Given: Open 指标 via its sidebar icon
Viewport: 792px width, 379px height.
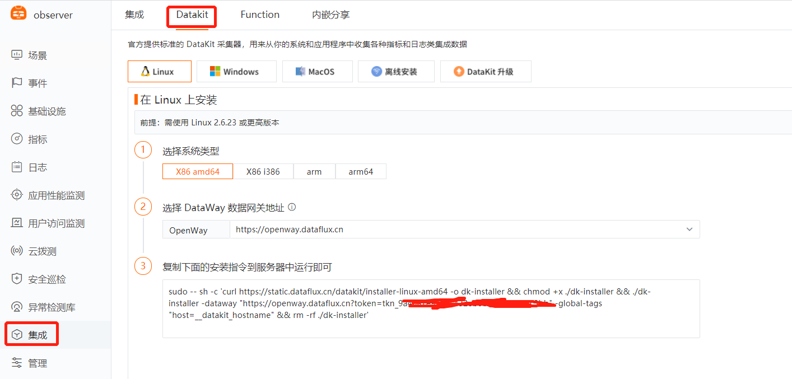Looking at the screenshot, I should tap(17, 139).
